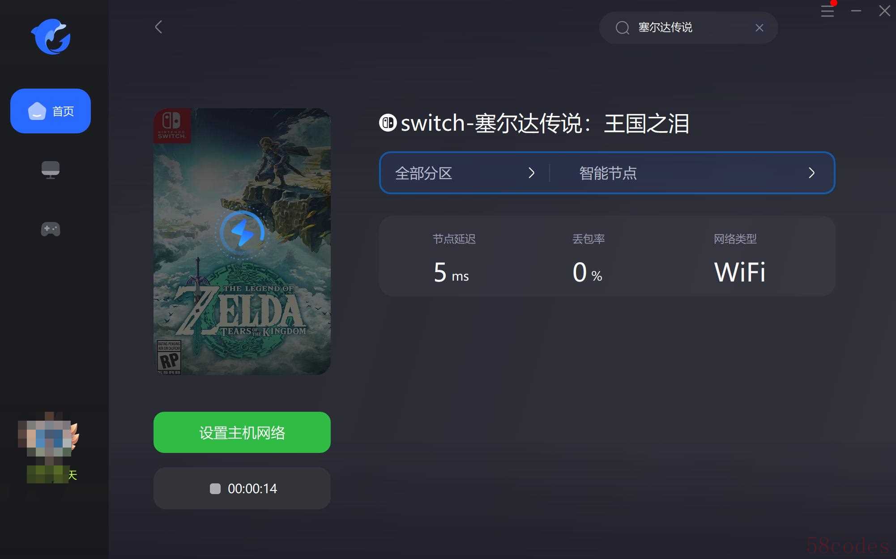Expand the 智能节点 node selector
This screenshot has height=559, width=896.
point(692,173)
